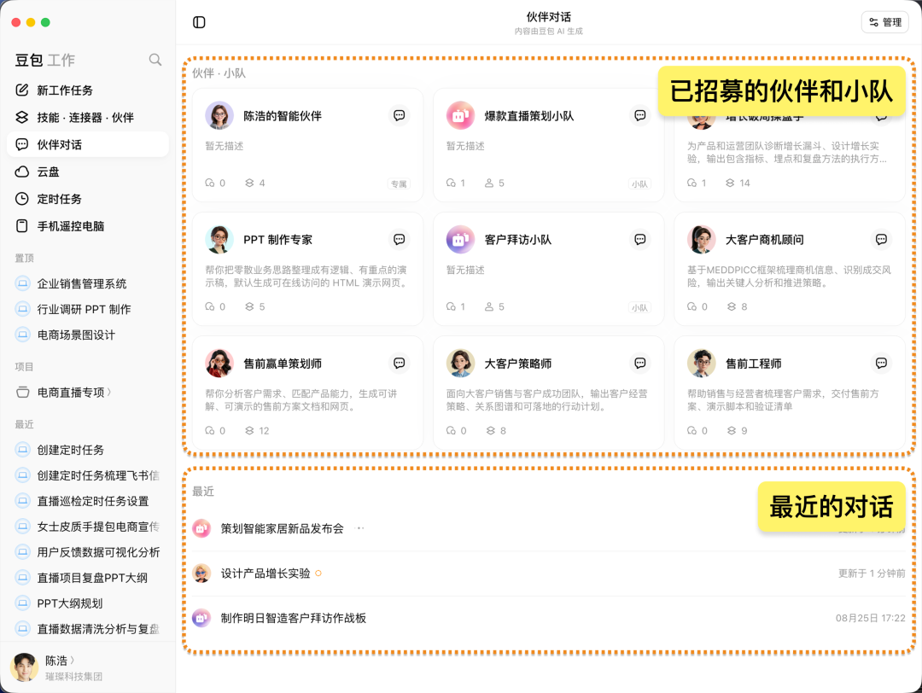Click 更新于 1 分钟前 timestamp

click(x=872, y=574)
